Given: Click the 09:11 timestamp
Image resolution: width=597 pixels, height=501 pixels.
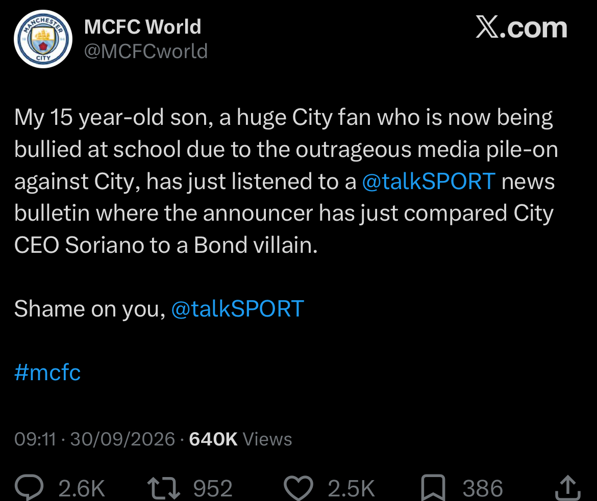Looking at the screenshot, I should point(35,439).
